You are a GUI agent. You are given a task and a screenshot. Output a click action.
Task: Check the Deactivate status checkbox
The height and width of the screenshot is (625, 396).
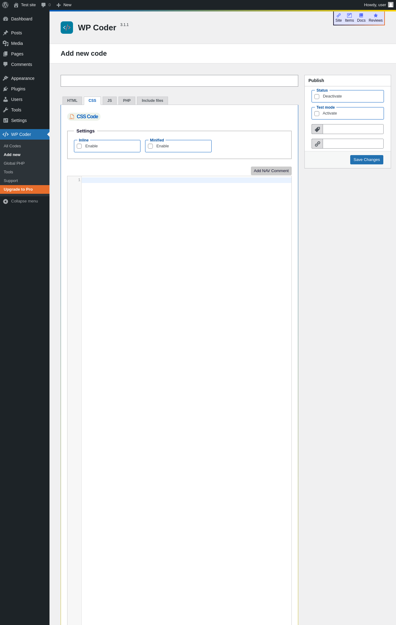(x=317, y=97)
